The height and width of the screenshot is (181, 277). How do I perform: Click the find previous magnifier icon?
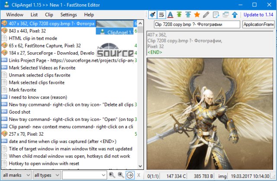coord(112,175)
